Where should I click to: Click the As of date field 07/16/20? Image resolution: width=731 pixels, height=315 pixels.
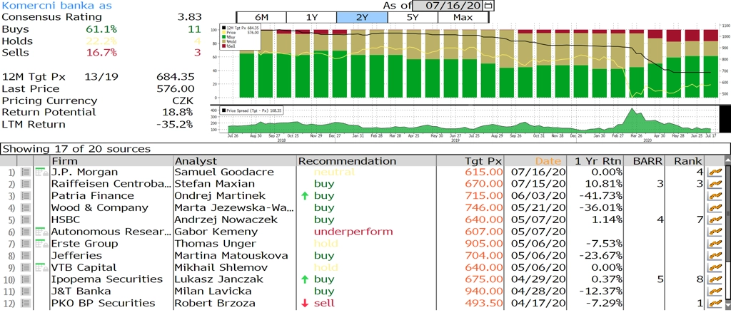(x=448, y=6)
